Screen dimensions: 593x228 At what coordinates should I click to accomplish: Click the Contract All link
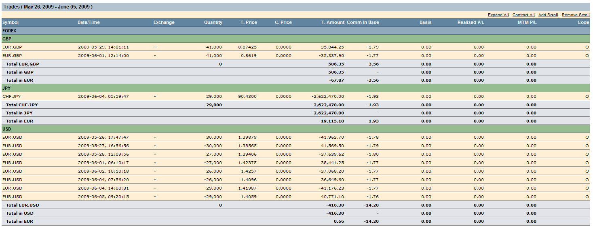pyautogui.click(x=523, y=15)
